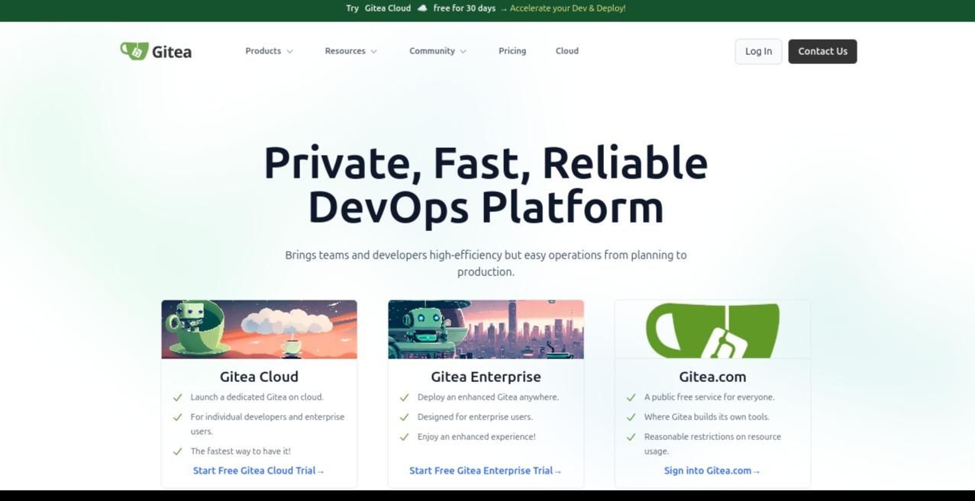The height and width of the screenshot is (501, 975).
Task: Click text 'The fastest way to have it!'
Action: coord(241,451)
